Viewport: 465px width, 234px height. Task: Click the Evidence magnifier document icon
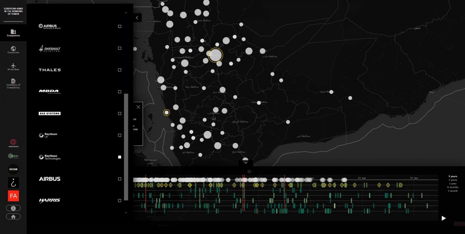pos(13,81)
